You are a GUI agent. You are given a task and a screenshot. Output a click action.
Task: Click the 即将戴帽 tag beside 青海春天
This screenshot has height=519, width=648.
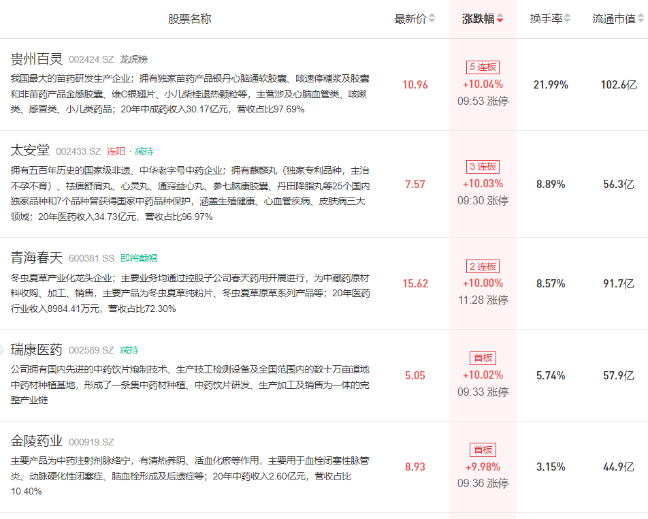[x=139, y=258]
